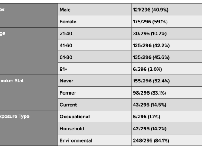The height and width of the screenshot is (150, 202).
Task: Click the 41-60 age group cell
Action: coord(95,45)
